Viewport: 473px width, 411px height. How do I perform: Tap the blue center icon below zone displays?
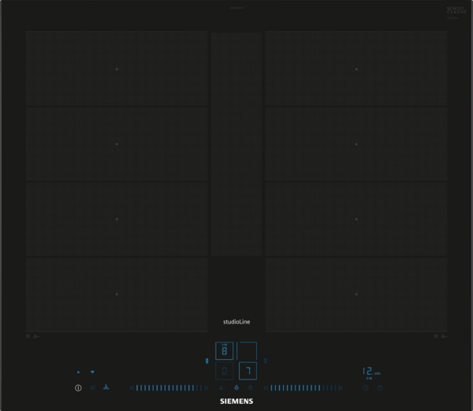236,387
